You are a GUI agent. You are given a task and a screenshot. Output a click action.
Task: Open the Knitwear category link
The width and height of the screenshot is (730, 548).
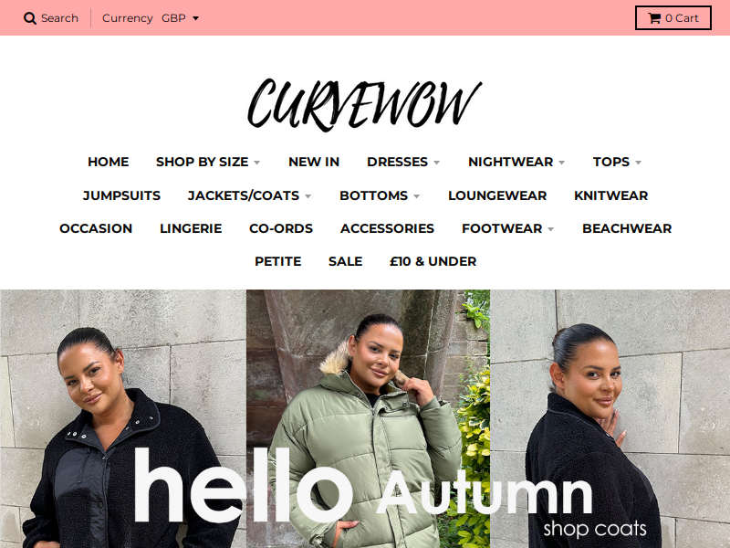[x=610, y=195]
